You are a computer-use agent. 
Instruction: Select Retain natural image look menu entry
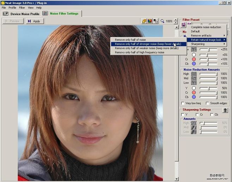pyautogui.click(x=207, y=40)
